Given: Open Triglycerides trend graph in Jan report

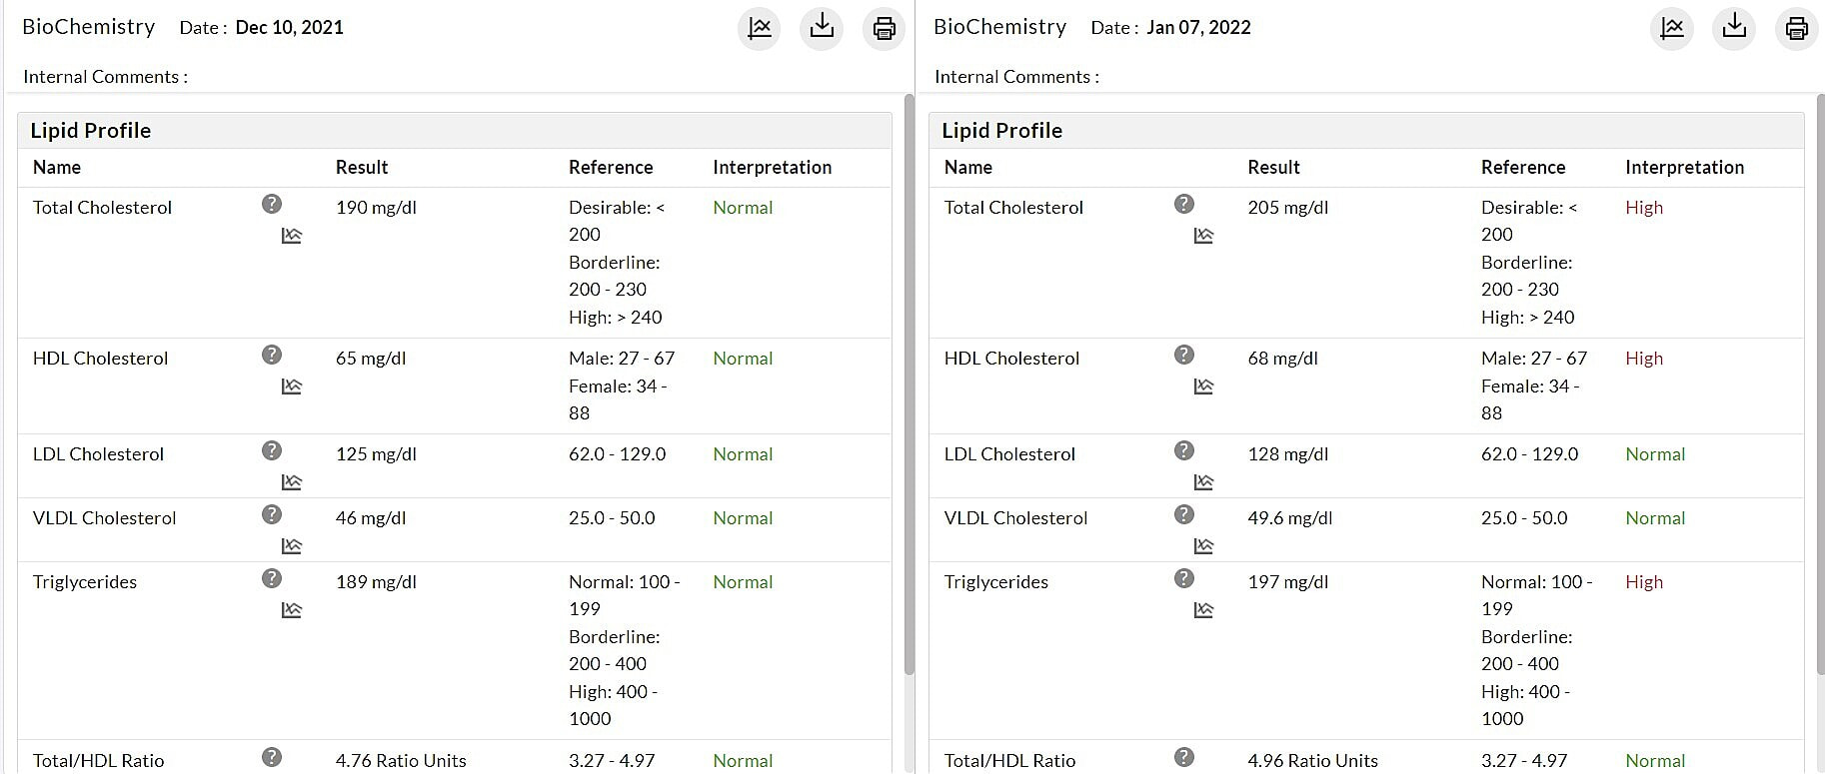Looking at the screenshot, I should 1203,608.
